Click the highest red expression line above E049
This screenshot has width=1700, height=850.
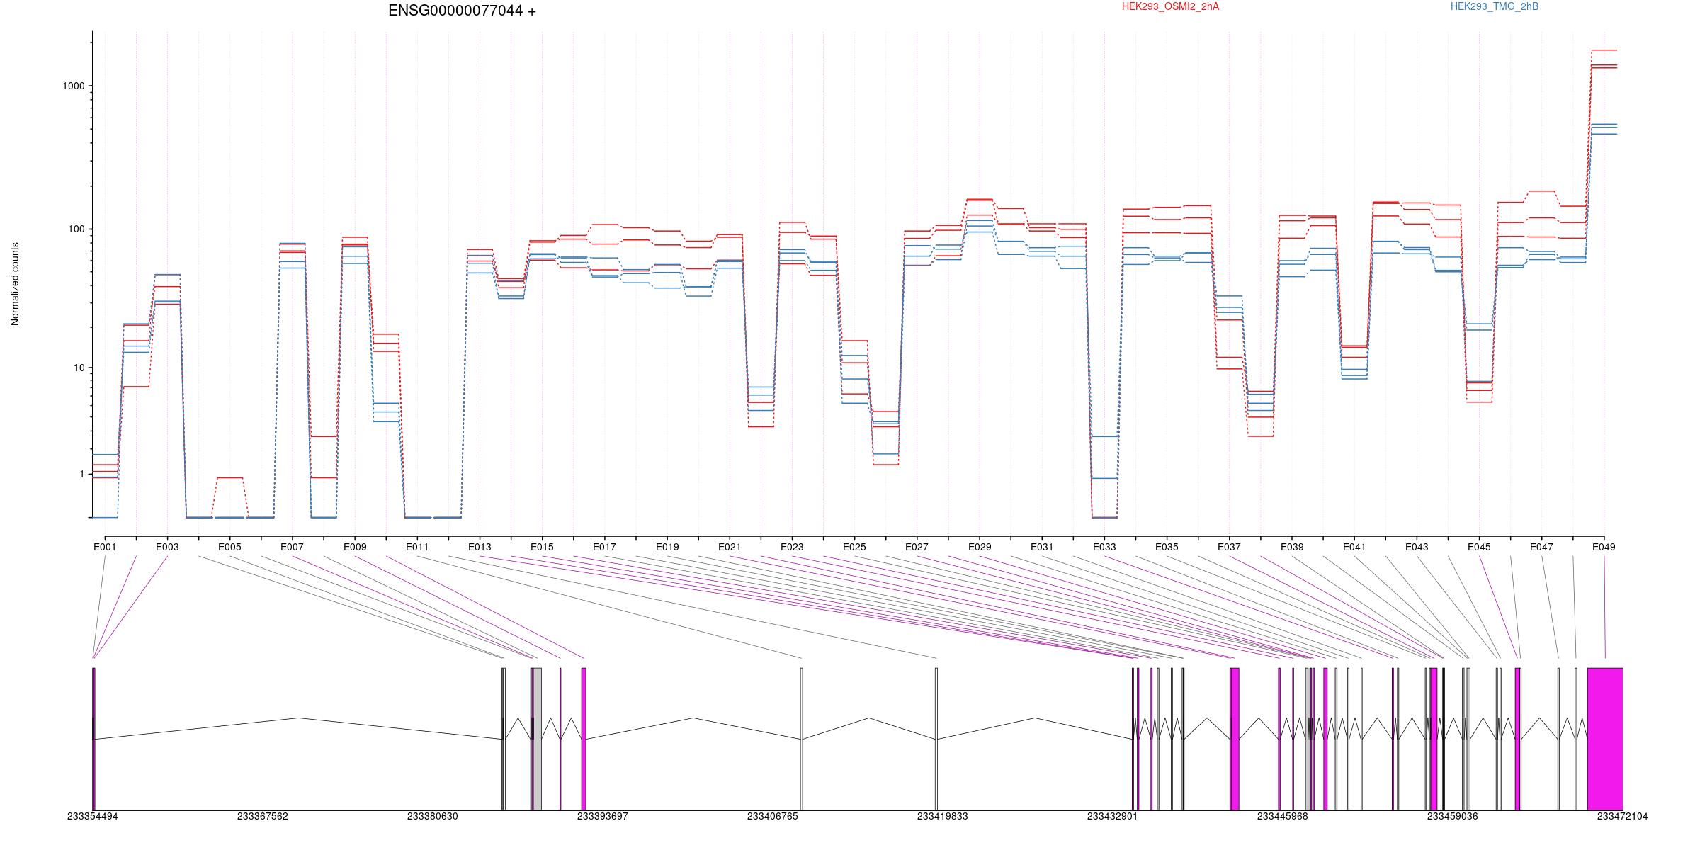pyautogui.click(x=1604, y=50)
